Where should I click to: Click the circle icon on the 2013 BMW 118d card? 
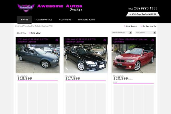click(152, 40)
